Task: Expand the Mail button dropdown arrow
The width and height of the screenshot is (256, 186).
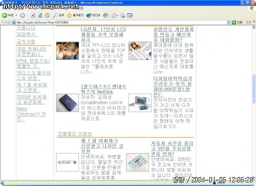Action: [x=118, y=15]
